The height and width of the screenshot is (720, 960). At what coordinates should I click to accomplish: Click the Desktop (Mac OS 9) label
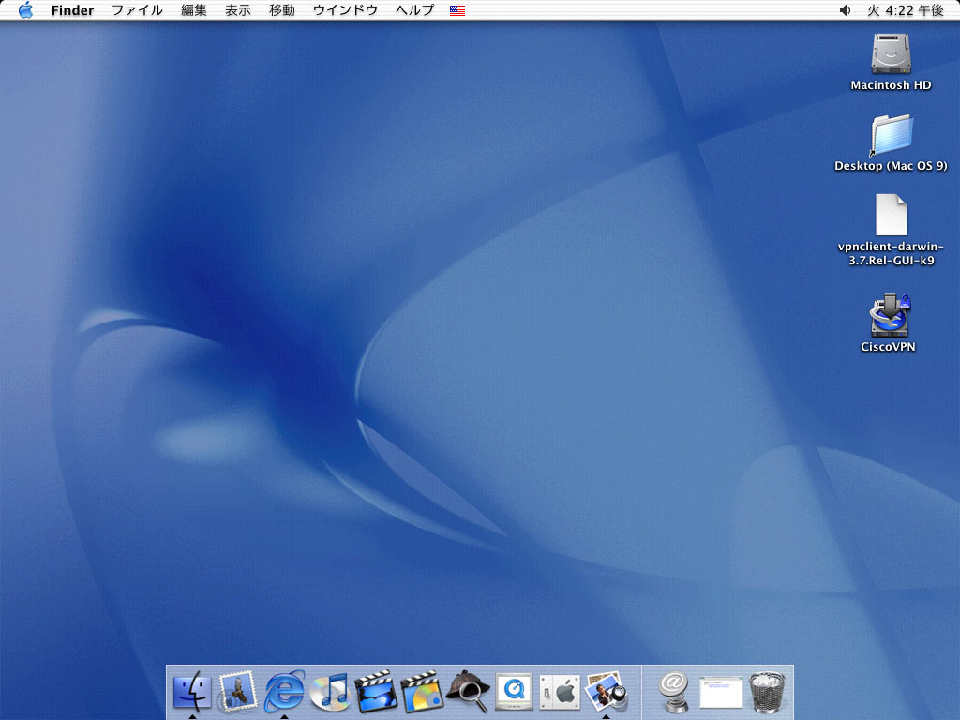coord(891,166)
